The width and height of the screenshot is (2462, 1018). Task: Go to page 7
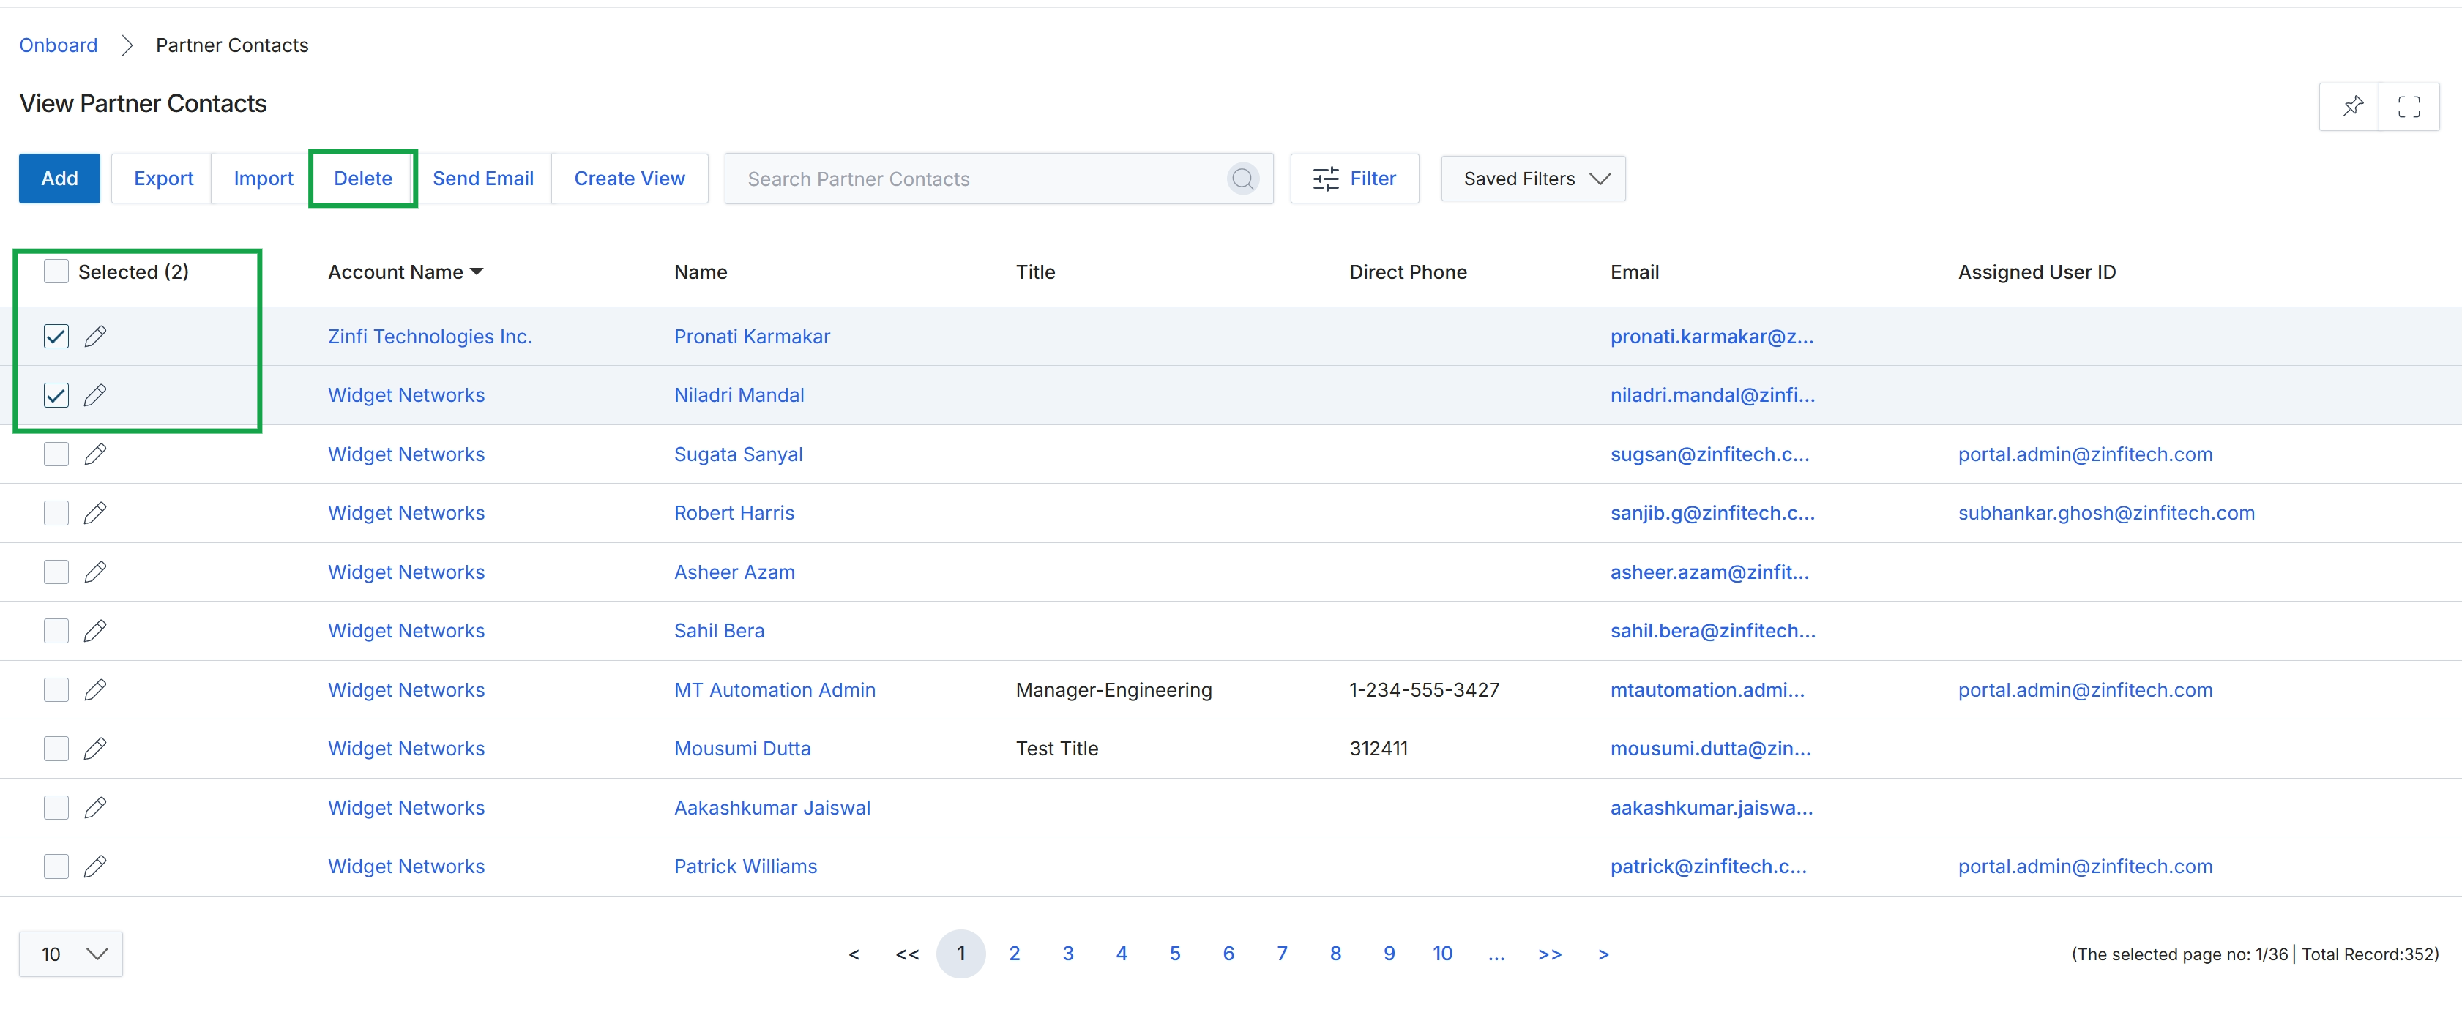[x=1282, y=954]
